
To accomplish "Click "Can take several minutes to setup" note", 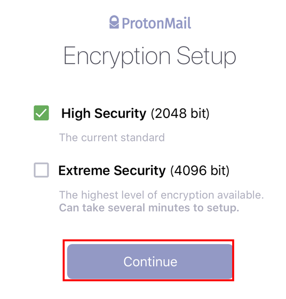I will tap(149, 208).
